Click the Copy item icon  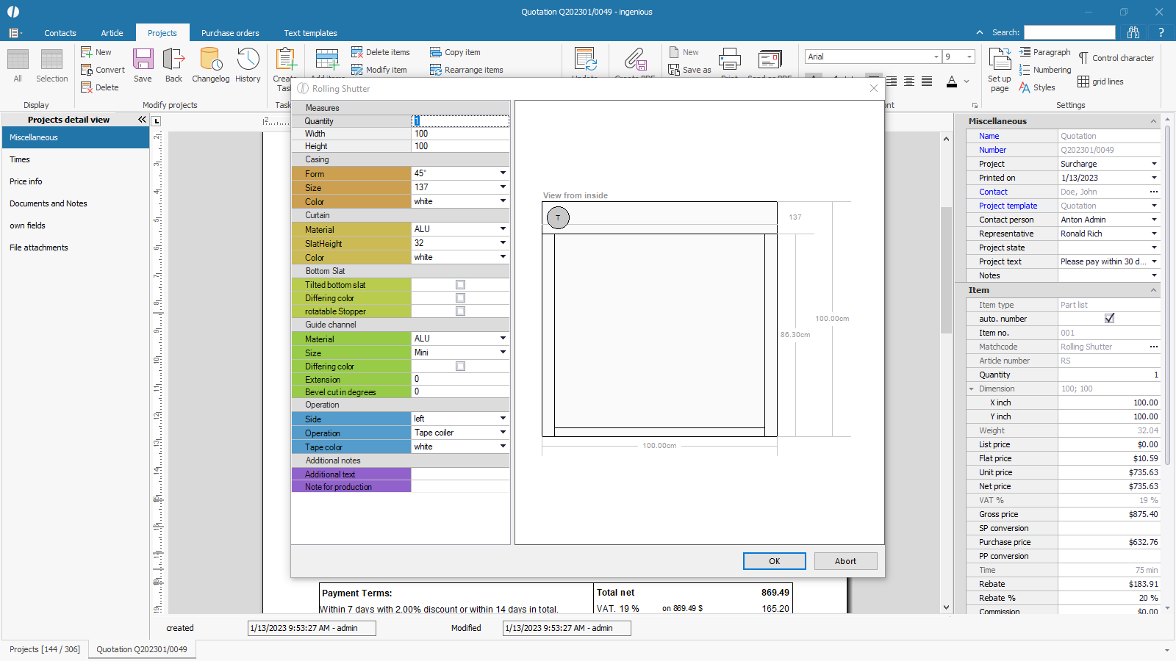436,52
